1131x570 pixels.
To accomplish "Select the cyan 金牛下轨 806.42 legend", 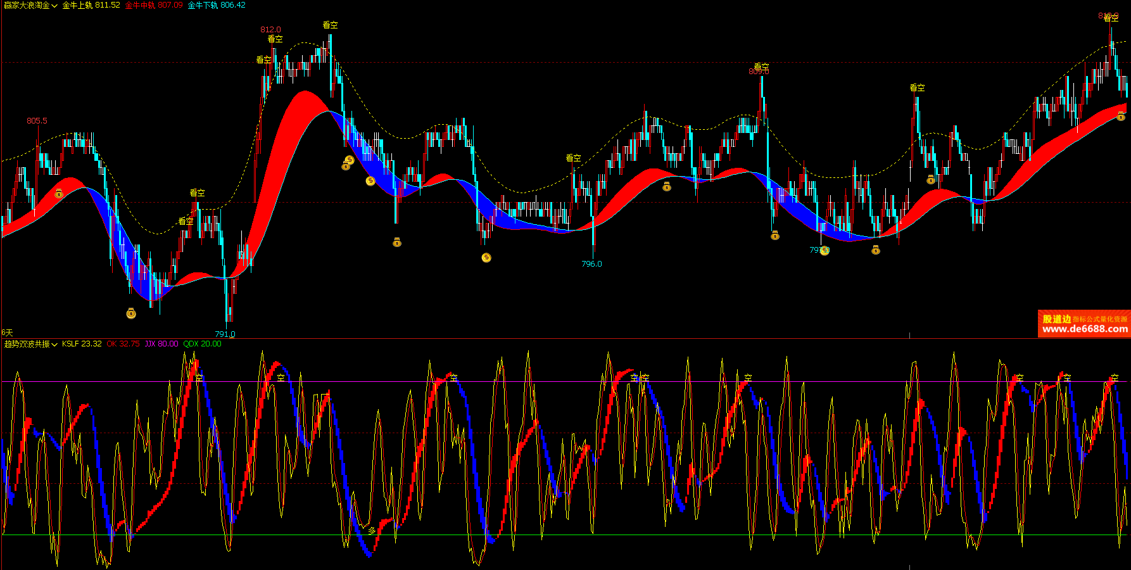I will (217, 5).
